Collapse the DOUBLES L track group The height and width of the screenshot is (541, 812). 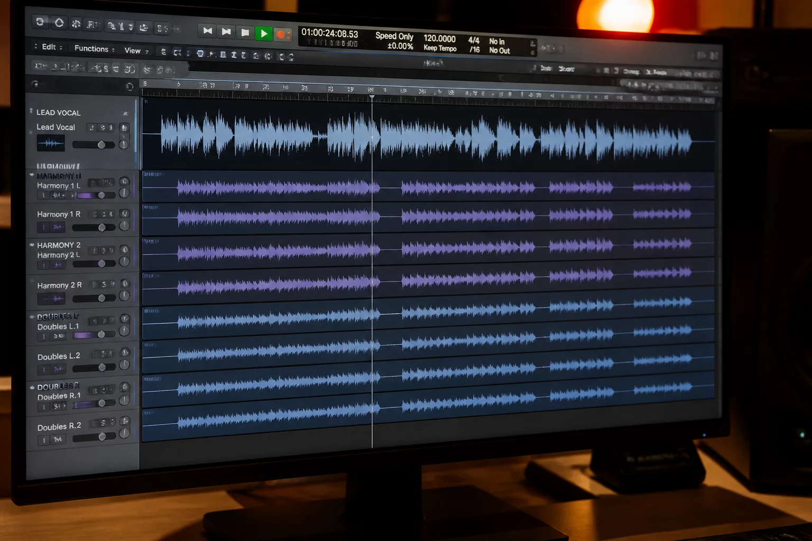point(32,317)
